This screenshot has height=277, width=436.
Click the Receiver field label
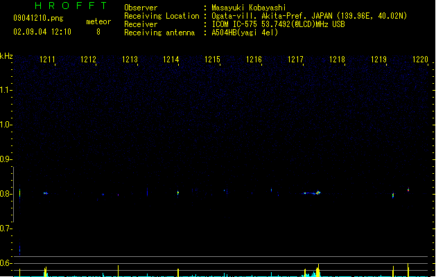(141, 24)
